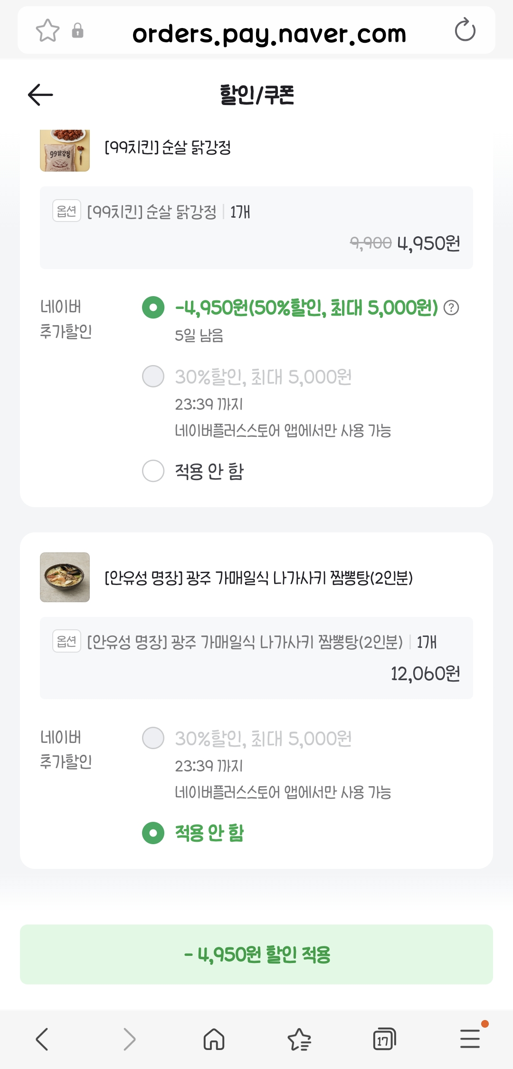Open the 나가사키 짬뽕탕 product thumbnail
Screen dimensions: 513x1069
65,577
